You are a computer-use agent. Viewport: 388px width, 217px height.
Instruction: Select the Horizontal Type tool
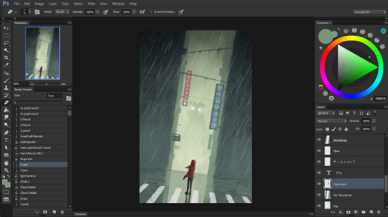(x=6, y=140)
